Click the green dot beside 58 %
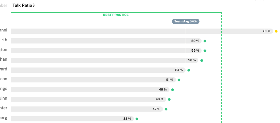 point(202,60)
